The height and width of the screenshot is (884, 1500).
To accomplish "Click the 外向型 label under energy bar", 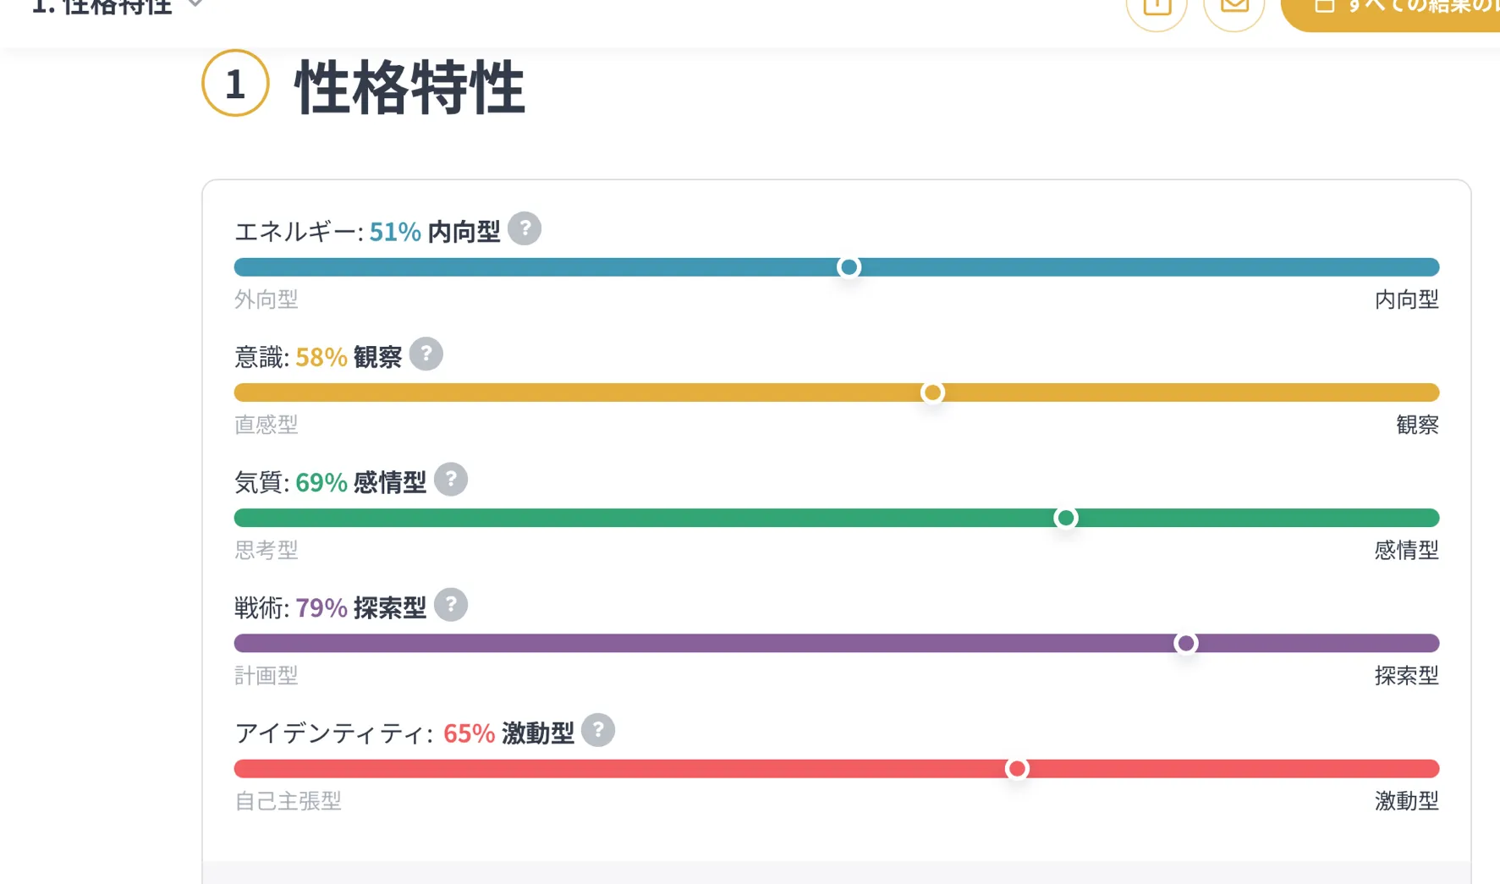I will [266, 299].
